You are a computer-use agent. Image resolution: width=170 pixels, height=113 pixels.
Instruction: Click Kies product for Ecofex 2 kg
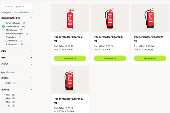pyautogui.click(x=70, y=58)
